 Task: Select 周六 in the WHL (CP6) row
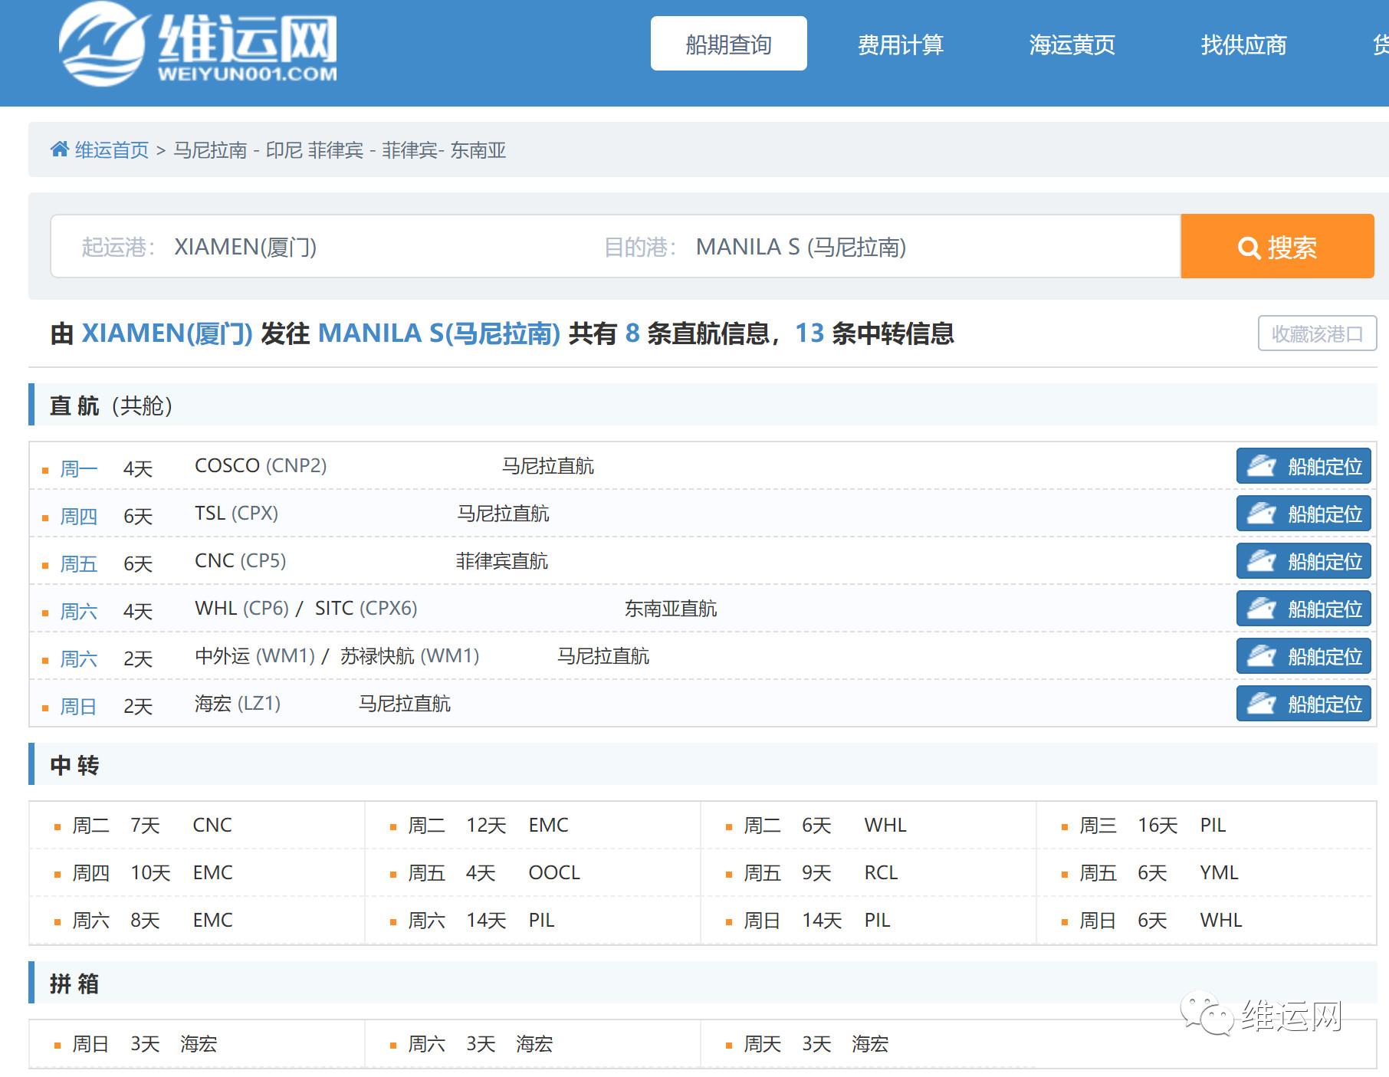tap(79, 611)
